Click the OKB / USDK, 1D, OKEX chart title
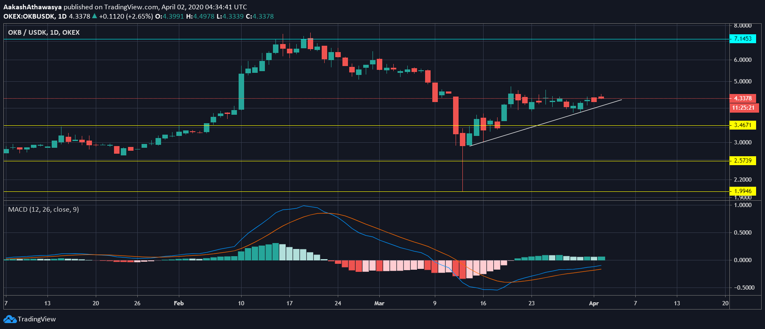Image resolution: width=765 pixels, height=329 pixels. click(44, 32)
